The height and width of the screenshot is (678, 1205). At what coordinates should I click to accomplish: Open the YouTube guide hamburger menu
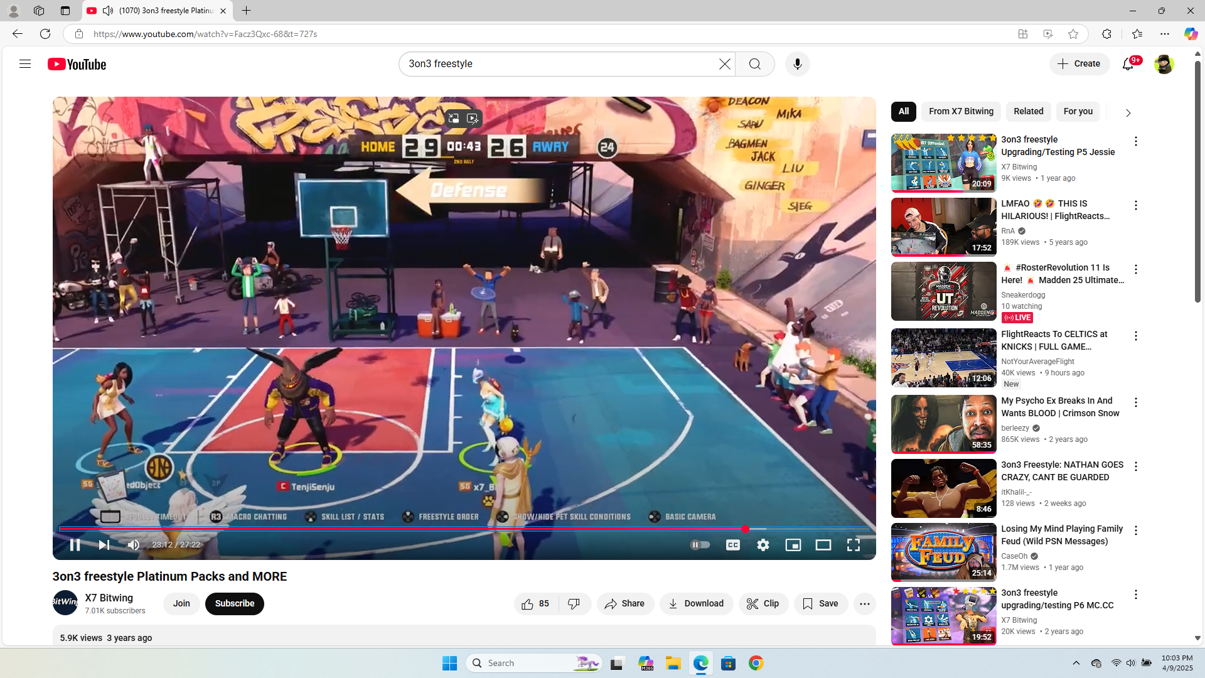click(x=25, y=64)
